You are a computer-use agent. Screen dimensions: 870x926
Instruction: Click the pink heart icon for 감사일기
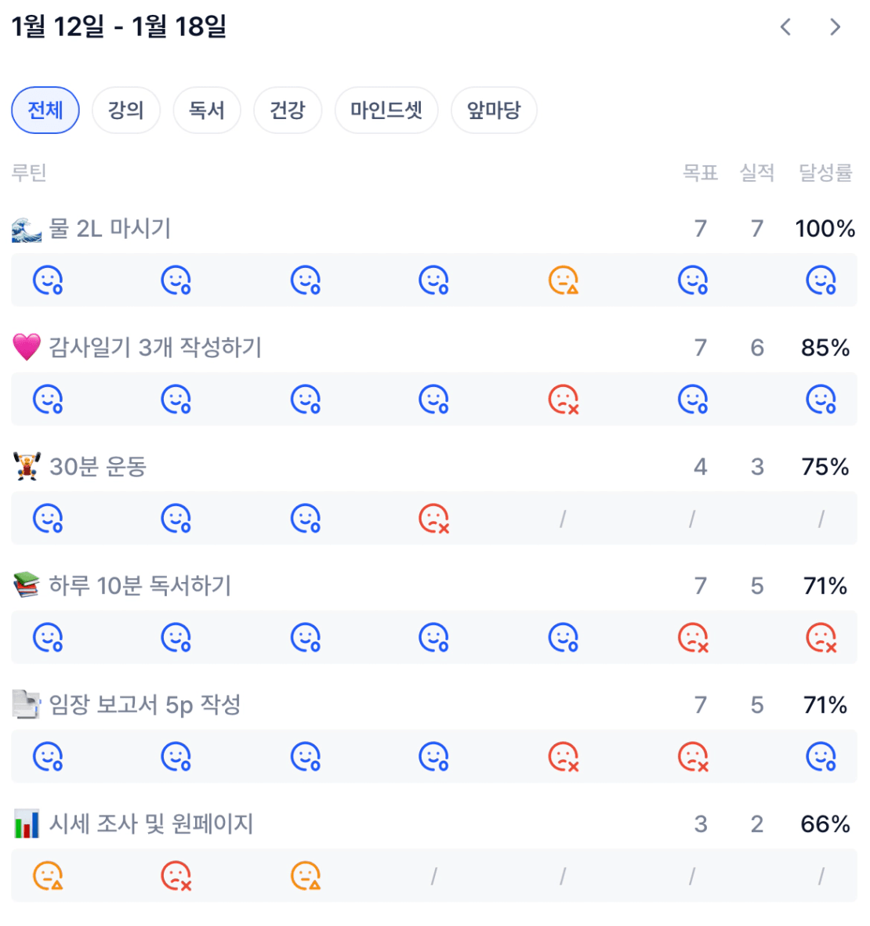27,347
